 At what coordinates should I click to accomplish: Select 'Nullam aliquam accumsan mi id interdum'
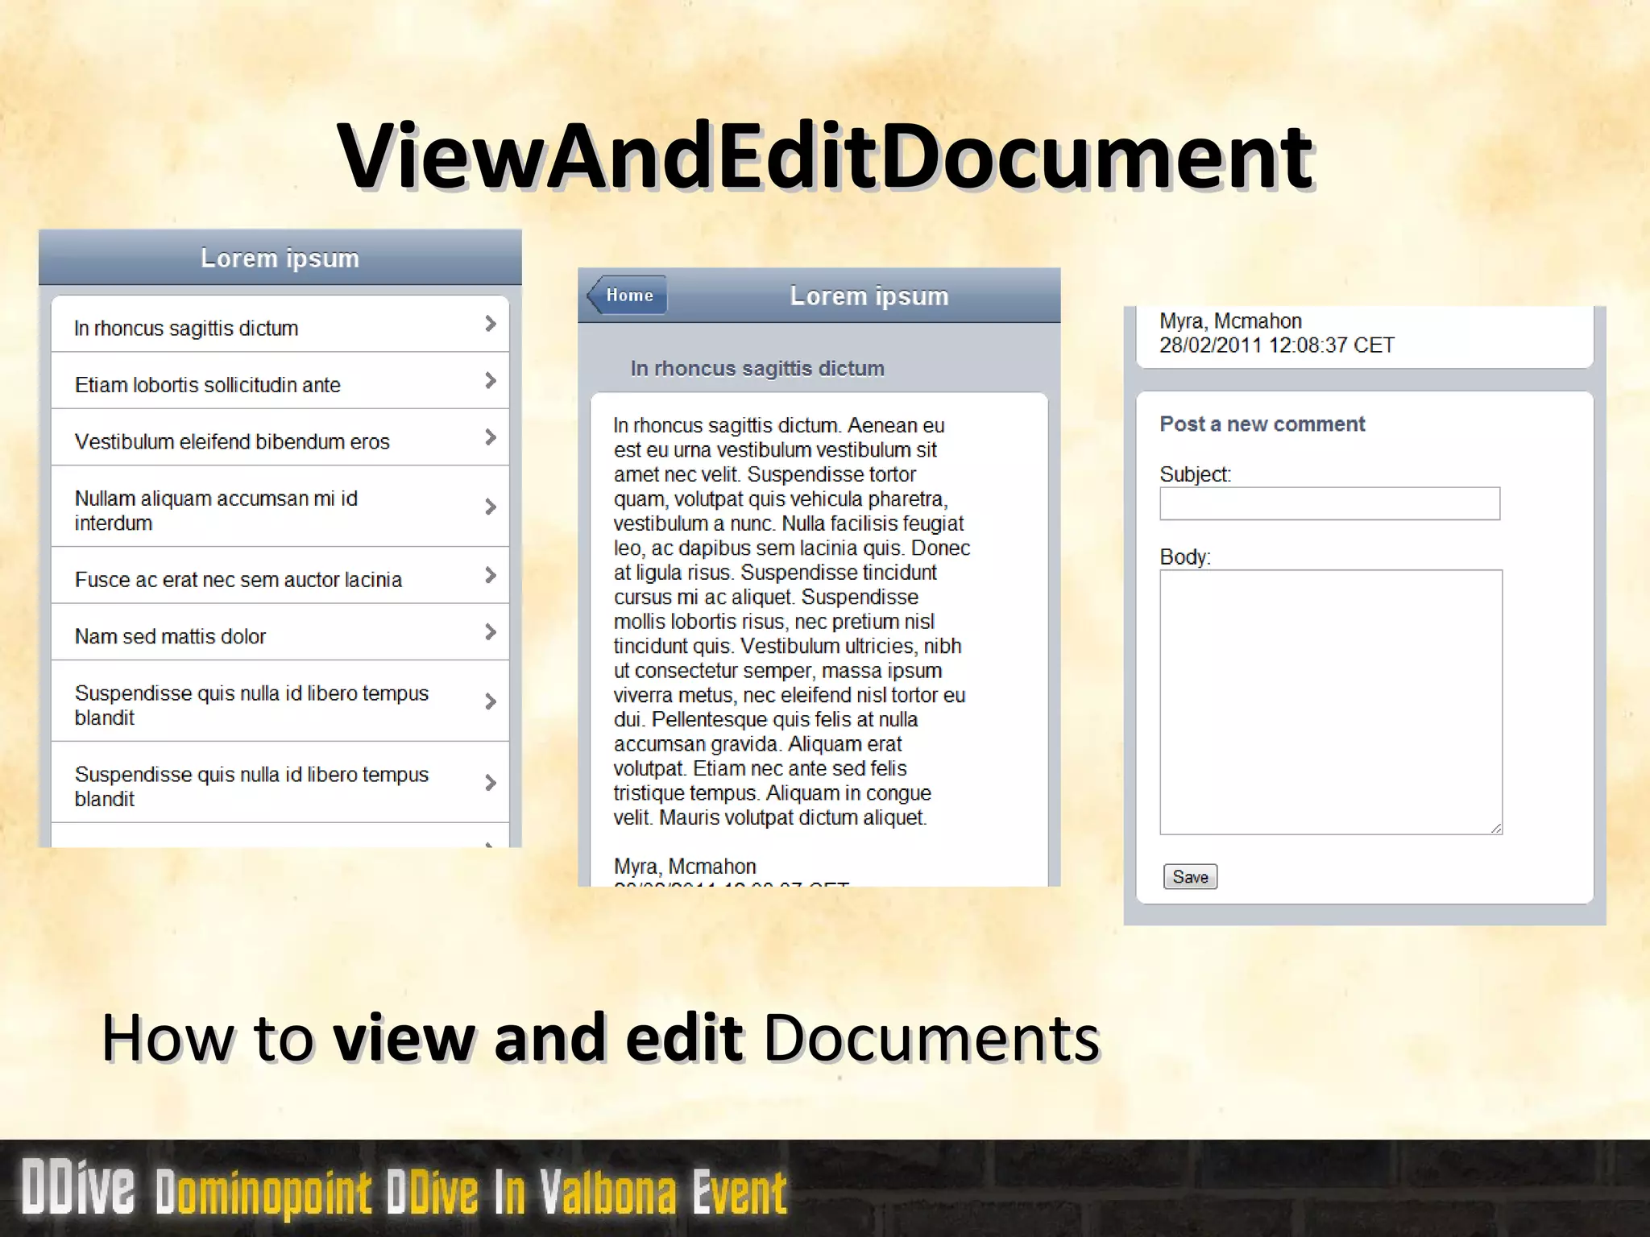(x=280, y=507)
